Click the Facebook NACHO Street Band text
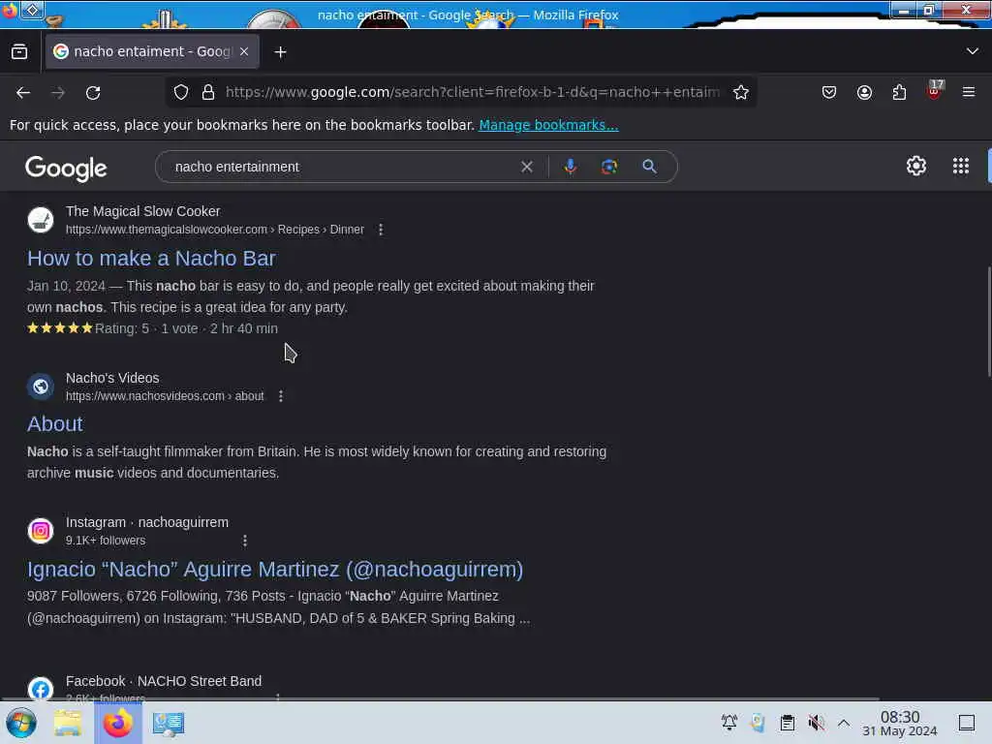Image resolution: width=992 pixels, height=744 pixels. tap(163, 681)
